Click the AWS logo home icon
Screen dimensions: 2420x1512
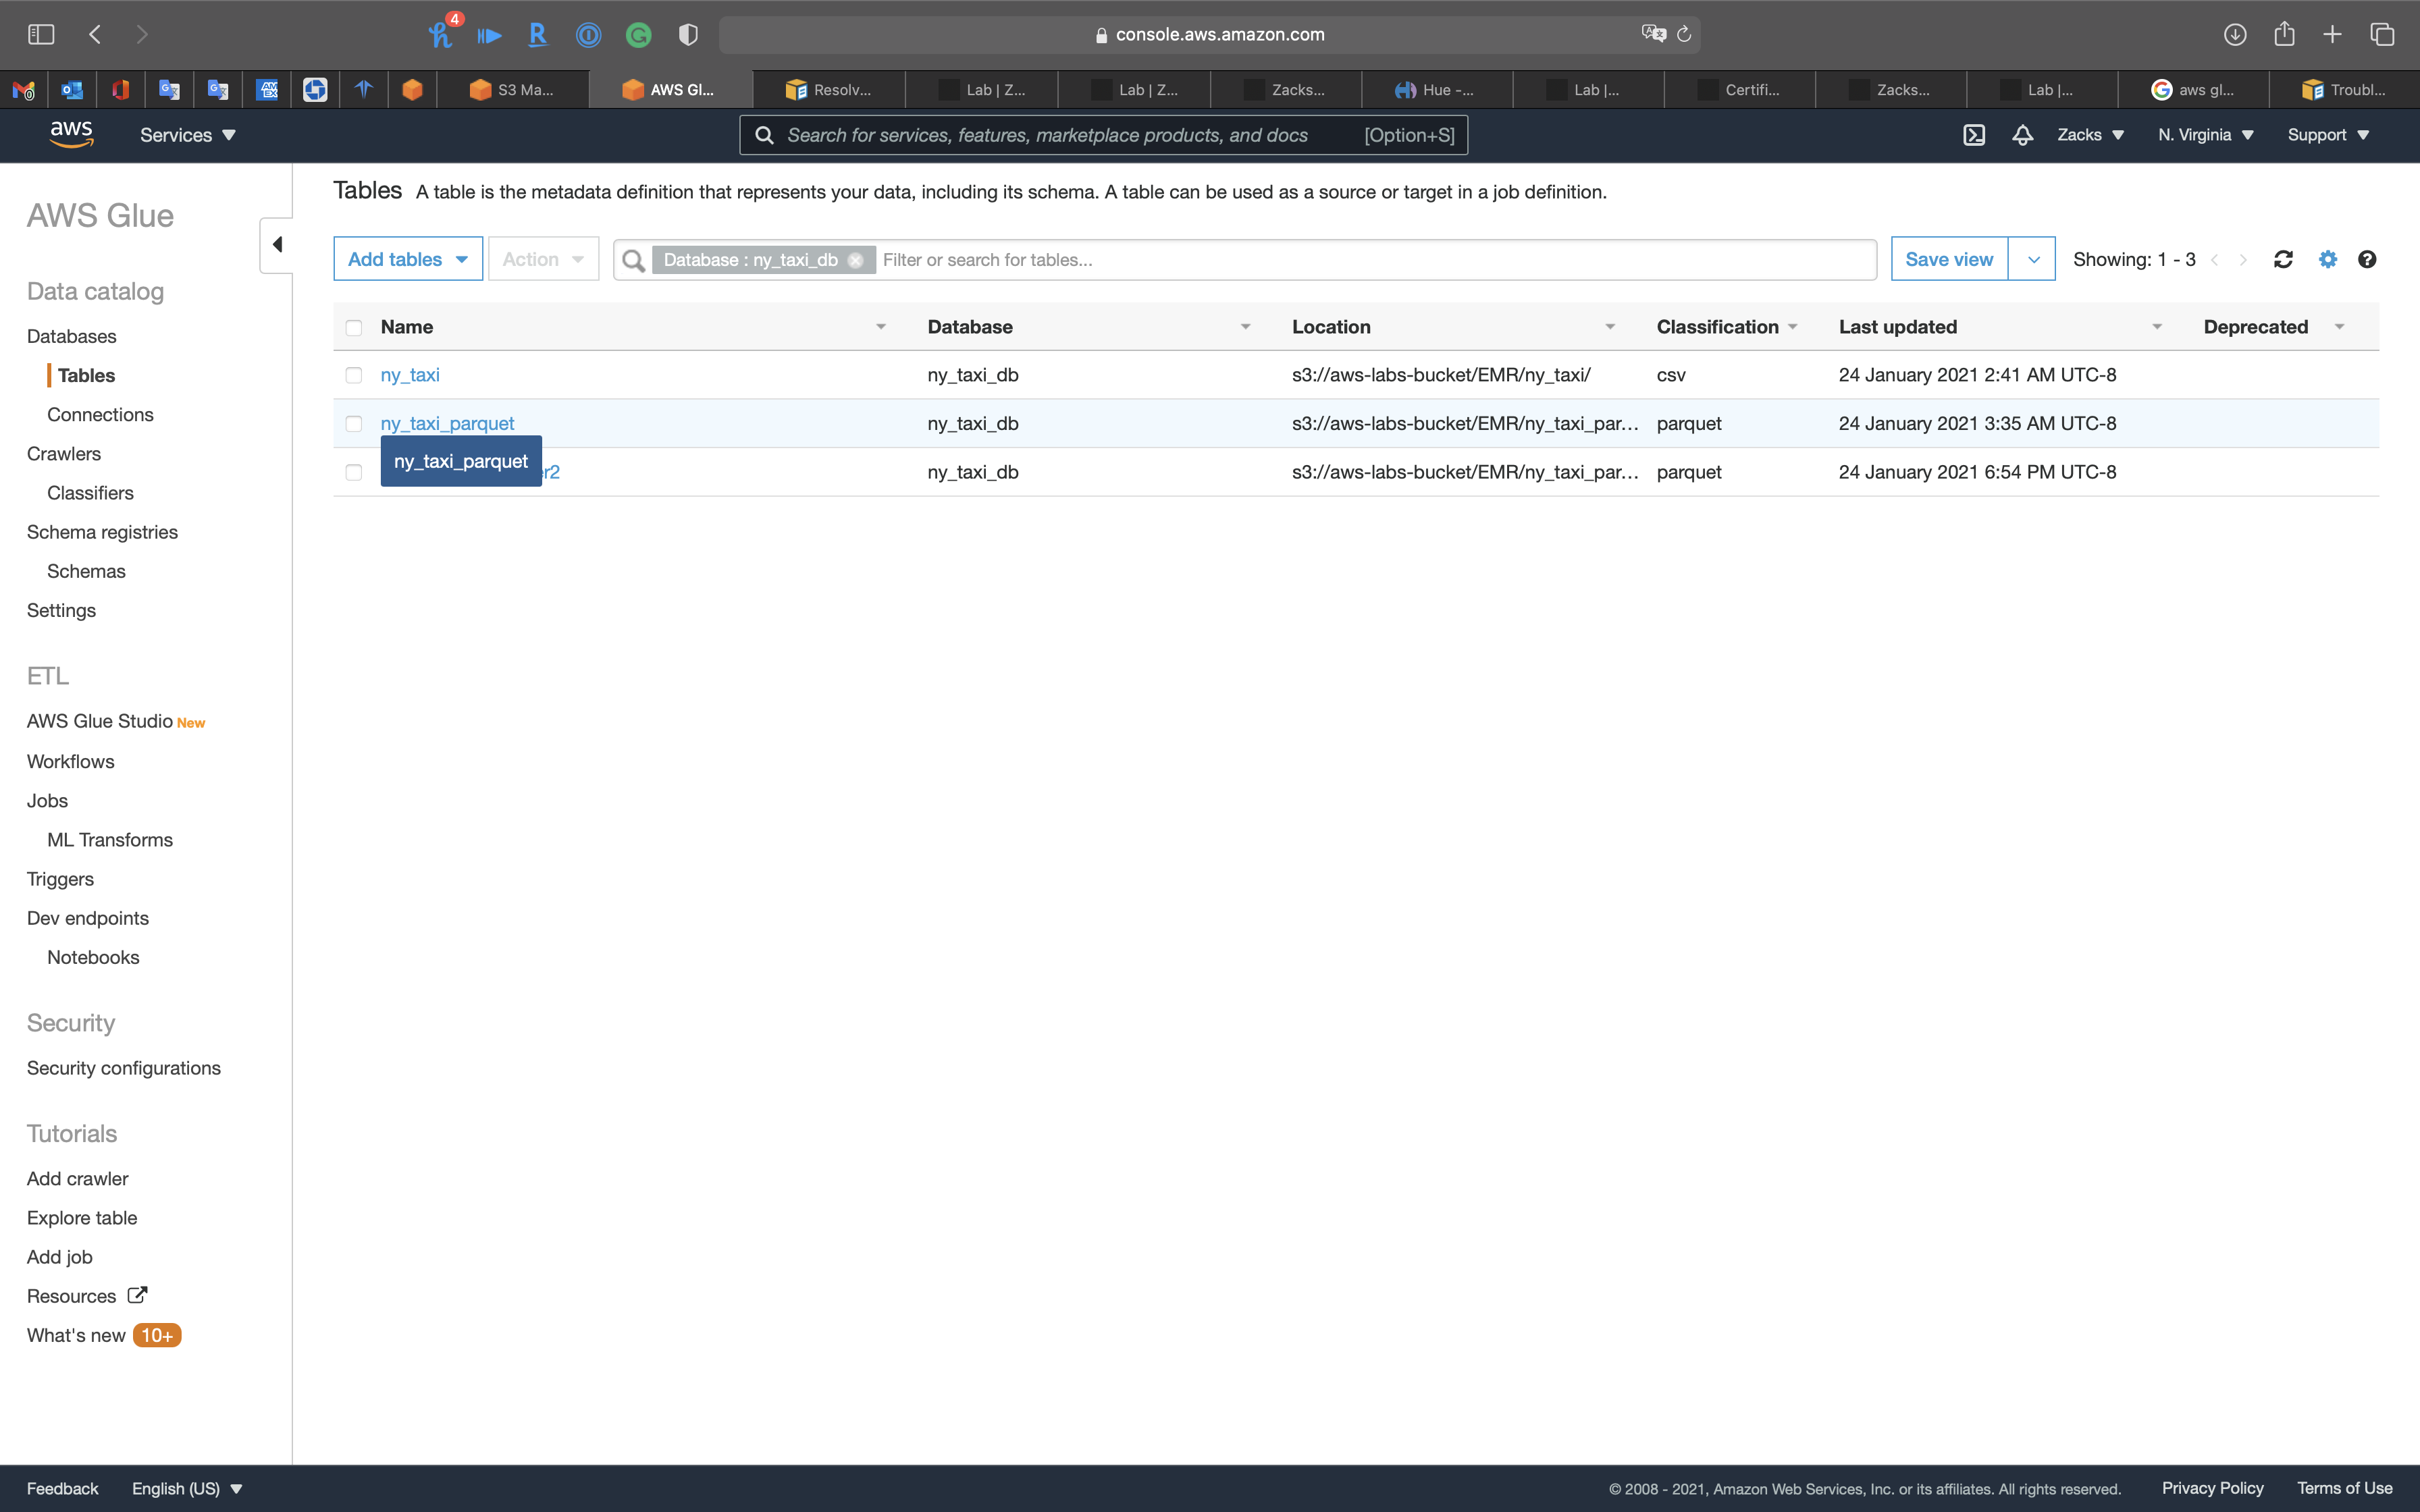[x=71, y=134]
